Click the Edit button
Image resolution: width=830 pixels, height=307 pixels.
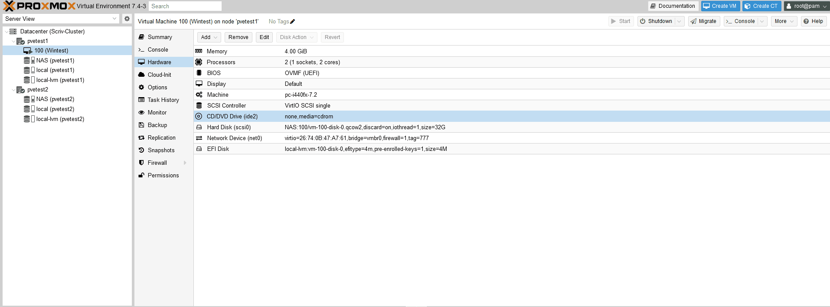[264, 37]
